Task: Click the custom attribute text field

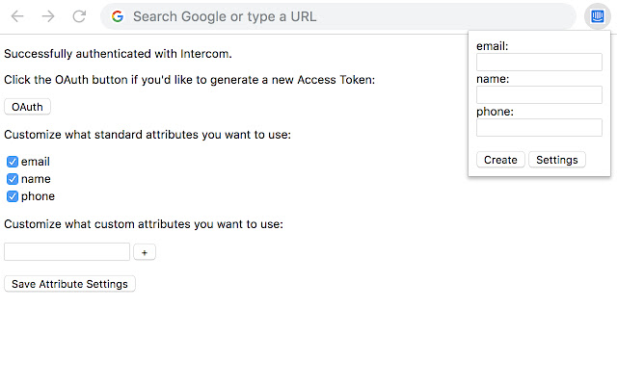Action: [67, 252]
